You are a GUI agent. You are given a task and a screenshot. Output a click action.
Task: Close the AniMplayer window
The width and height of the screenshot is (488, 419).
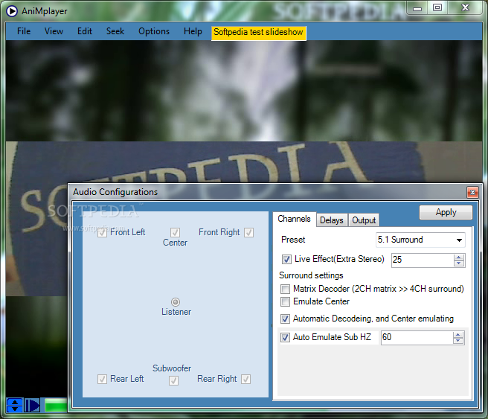[465, 8]
